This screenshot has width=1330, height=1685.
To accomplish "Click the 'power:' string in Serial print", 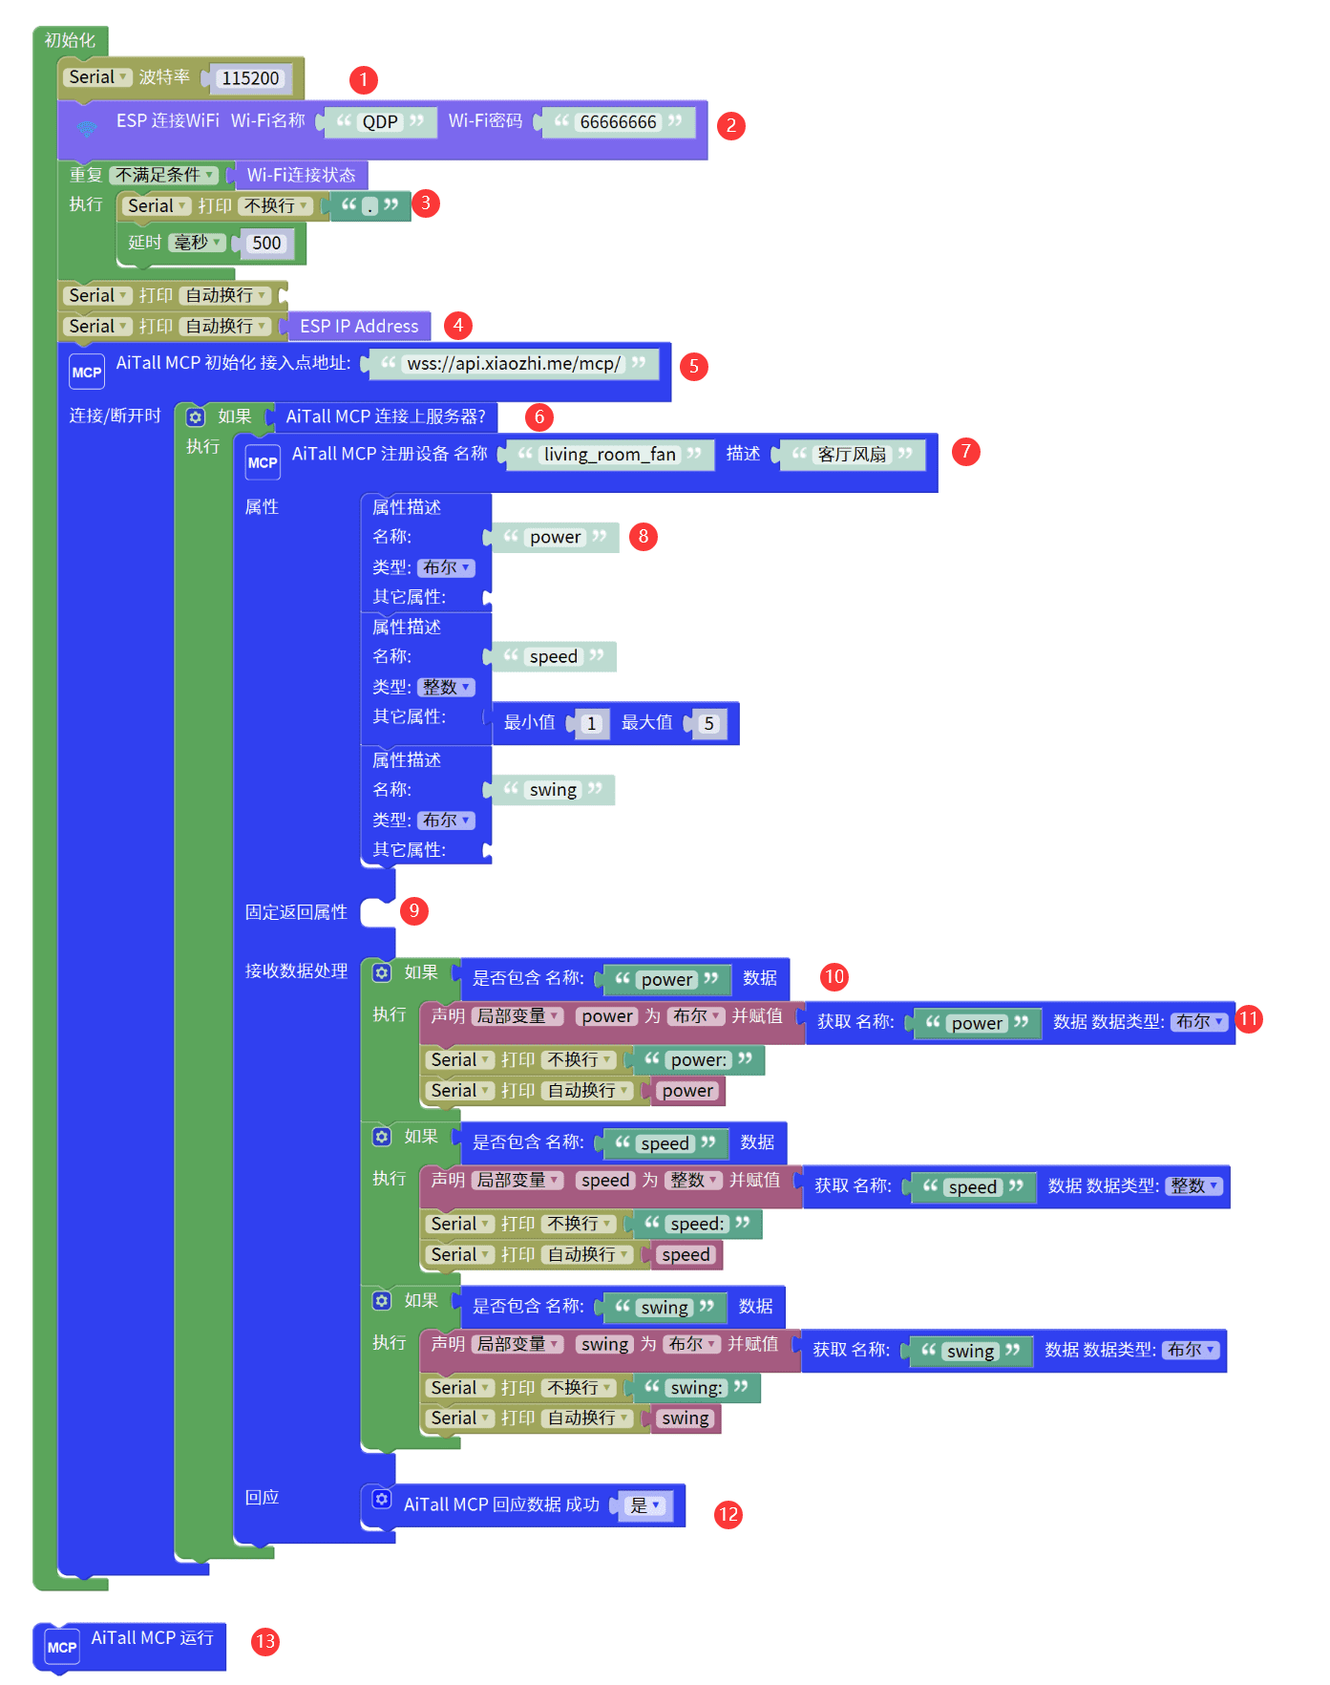I will [x=698, y=1060].
